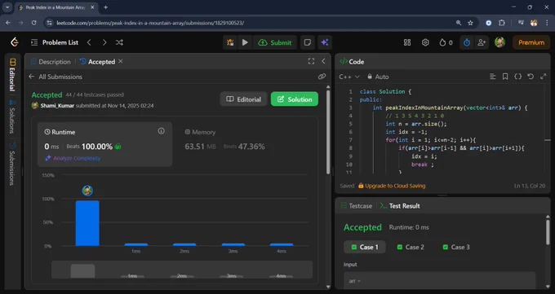Run the code with play button
Screen dimensions: 555x294
245,42
